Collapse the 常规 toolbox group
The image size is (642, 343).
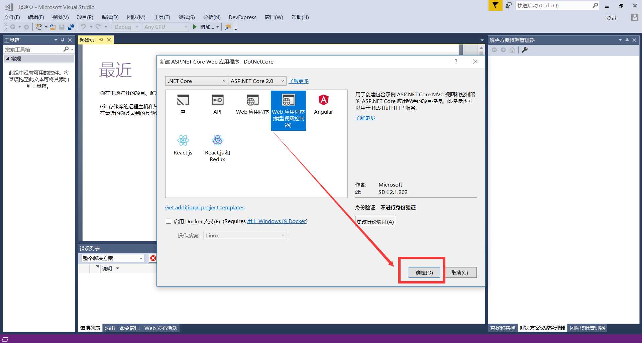(7, 59)
